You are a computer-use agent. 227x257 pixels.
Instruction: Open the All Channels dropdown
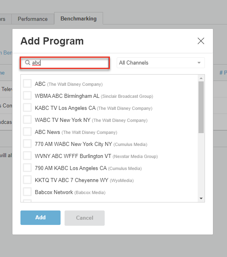pos(160,63)
